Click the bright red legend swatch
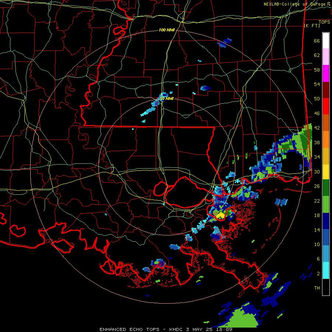 [x=326, y=106]
